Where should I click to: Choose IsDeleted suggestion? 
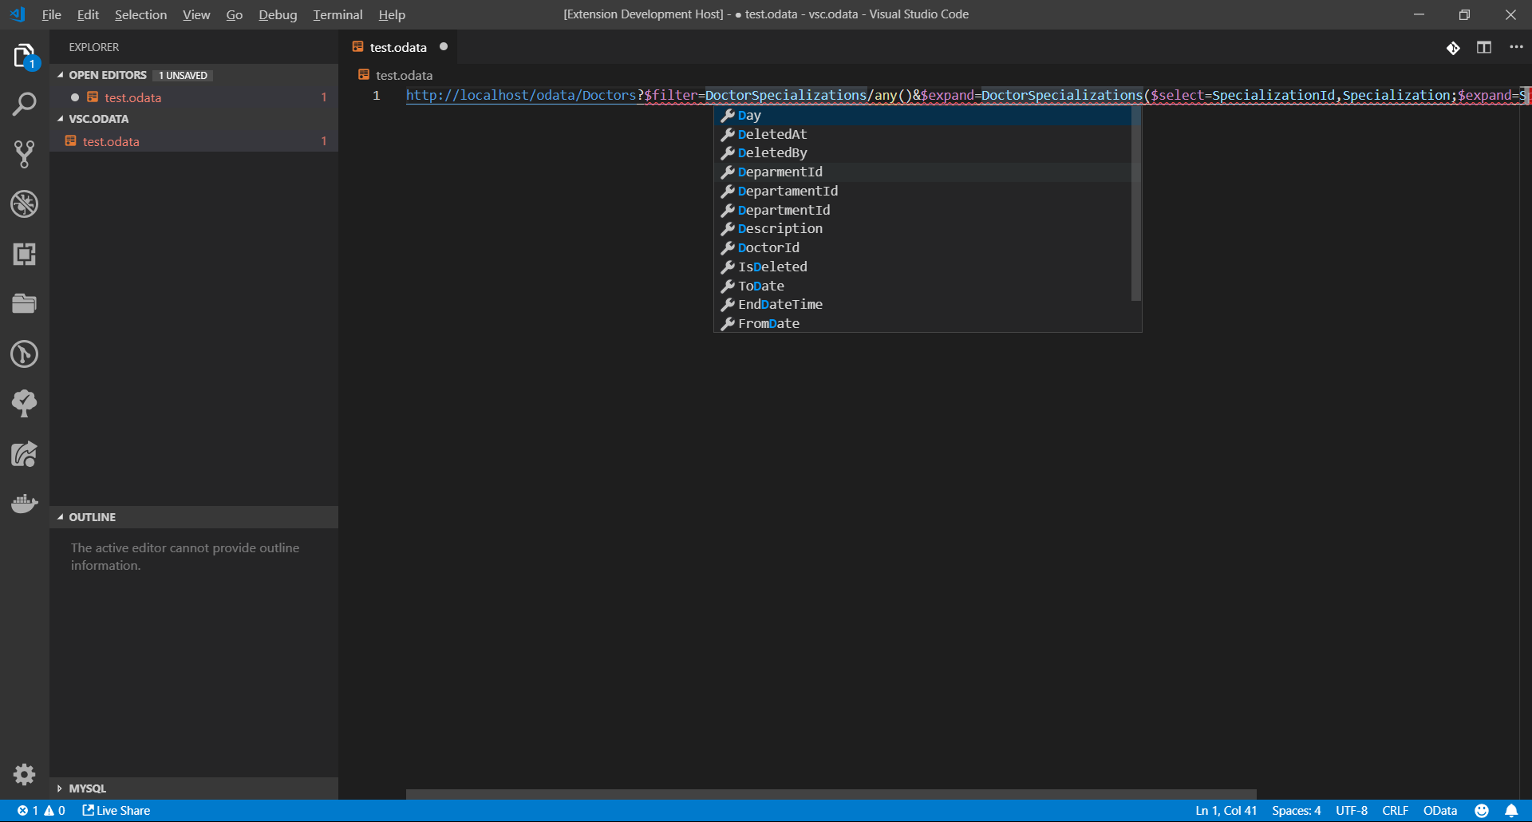pyautogui.click(x=922, y=267)
